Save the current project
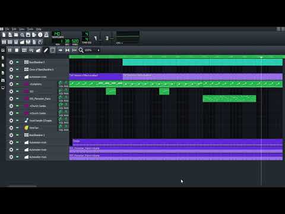This screenshot has height=214, width=285. coord(28,35)
